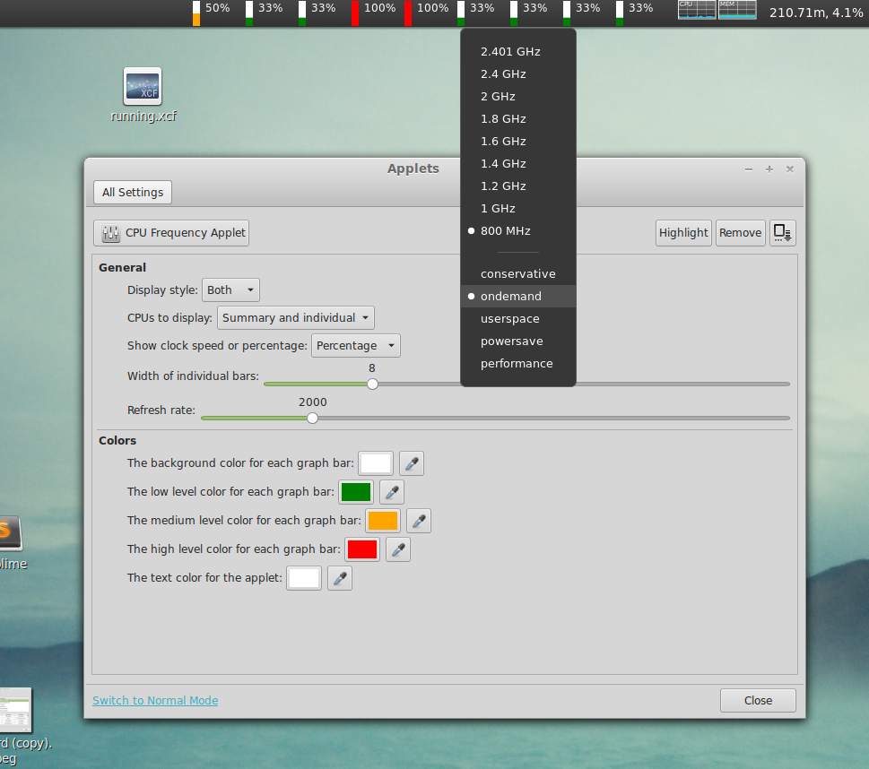Select userspace in the governor menu
This screenshot has width=869, height=769.
point(510,318)
